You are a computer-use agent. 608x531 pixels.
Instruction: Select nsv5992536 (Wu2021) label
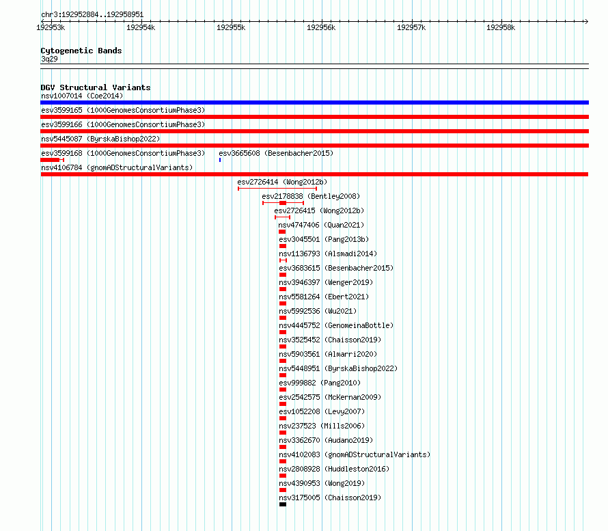(318, 311)
